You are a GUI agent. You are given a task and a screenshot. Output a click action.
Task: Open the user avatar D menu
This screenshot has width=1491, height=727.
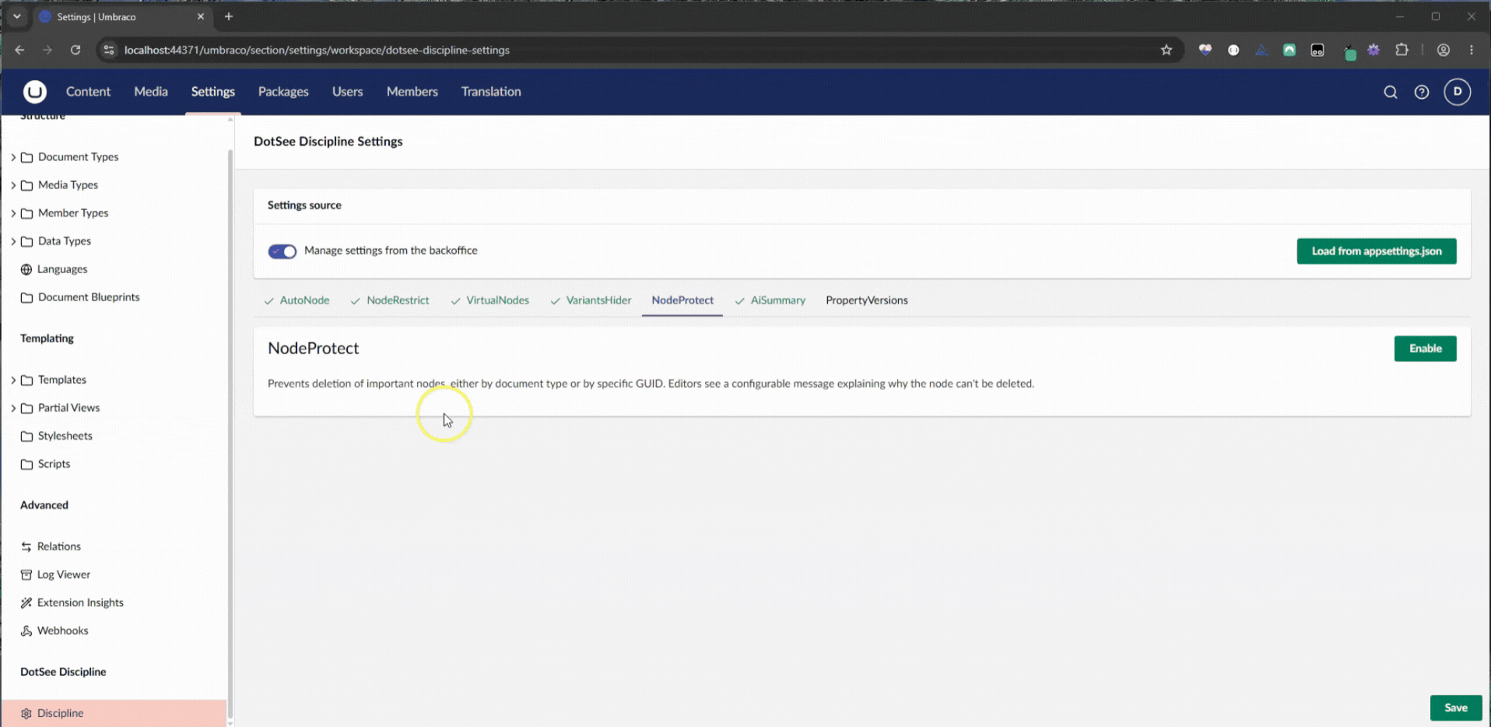(1457, 92)
